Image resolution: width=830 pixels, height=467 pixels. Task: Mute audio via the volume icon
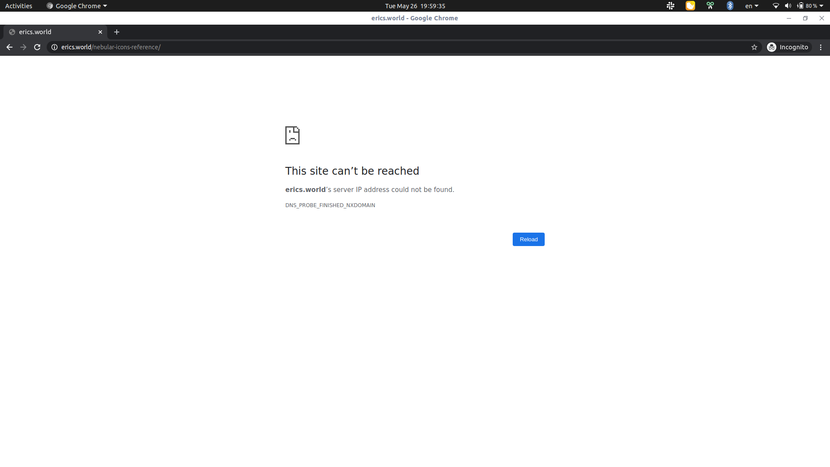pos(788,6)
